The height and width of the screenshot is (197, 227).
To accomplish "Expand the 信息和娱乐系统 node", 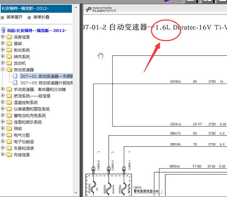I will pos(3,121).
